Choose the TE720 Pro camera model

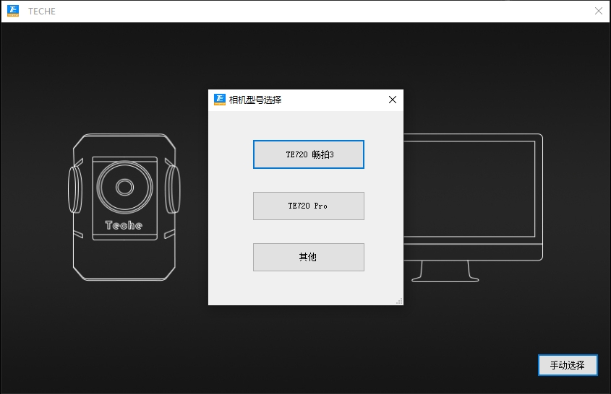[x=309, y=206]
